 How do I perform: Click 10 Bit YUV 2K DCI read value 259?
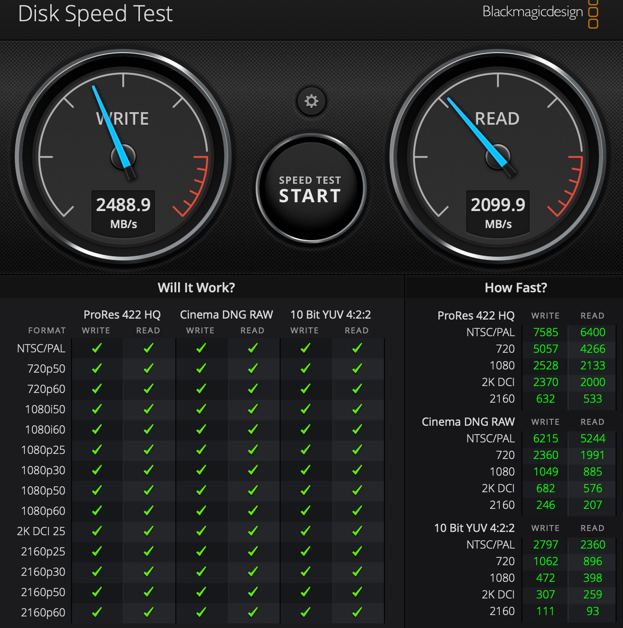point(593,595)
